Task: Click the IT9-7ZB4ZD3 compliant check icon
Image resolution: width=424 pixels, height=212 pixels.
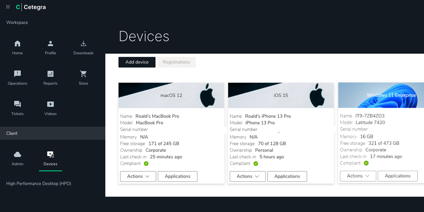Action: click(366, 163)
